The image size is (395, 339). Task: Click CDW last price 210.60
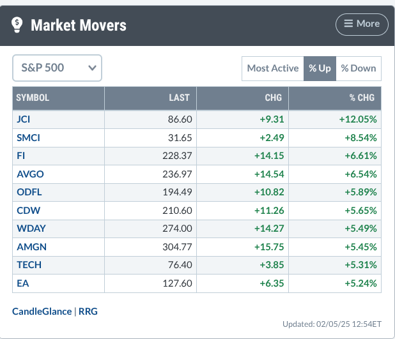pos(177,211)
